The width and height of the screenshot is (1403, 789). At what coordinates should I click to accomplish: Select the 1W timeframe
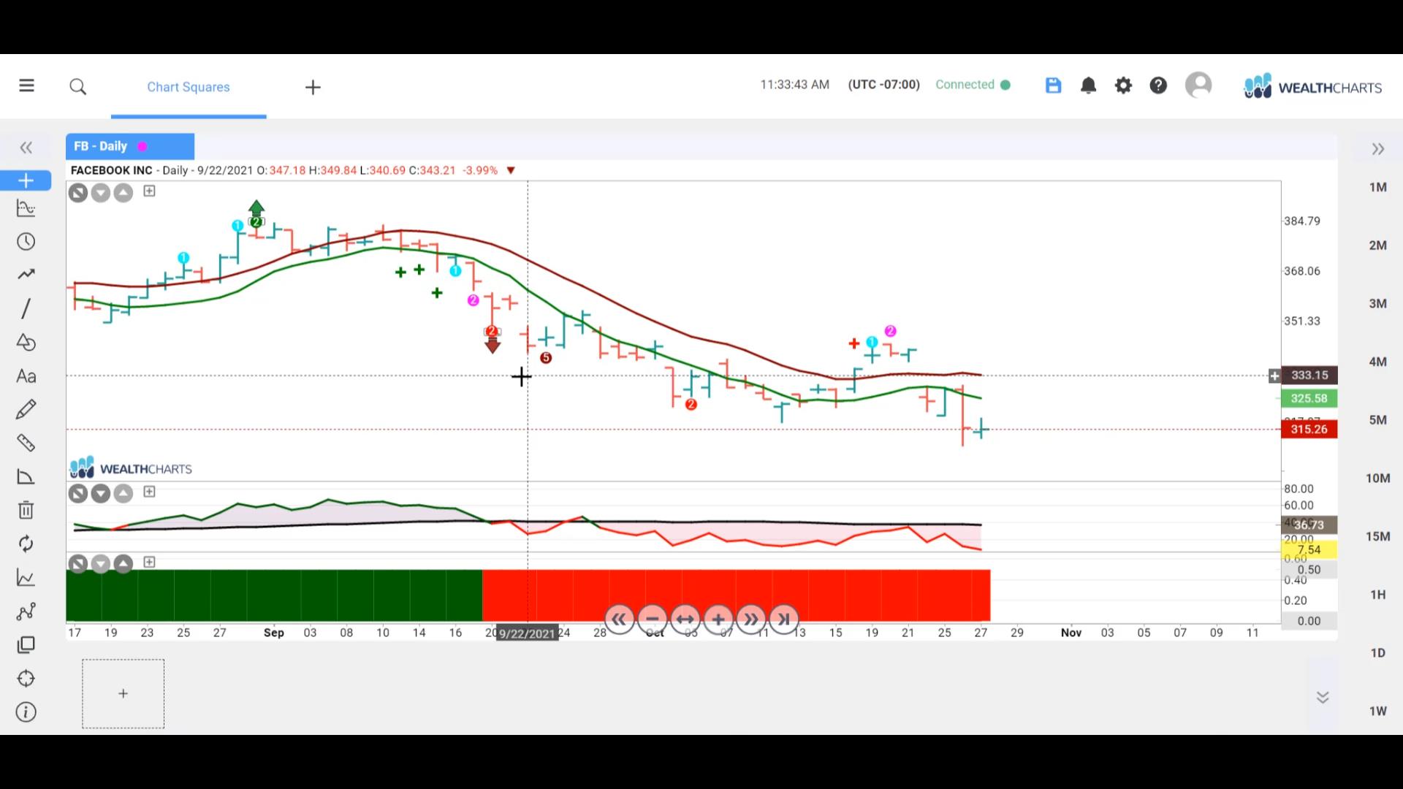point(1377,712)
